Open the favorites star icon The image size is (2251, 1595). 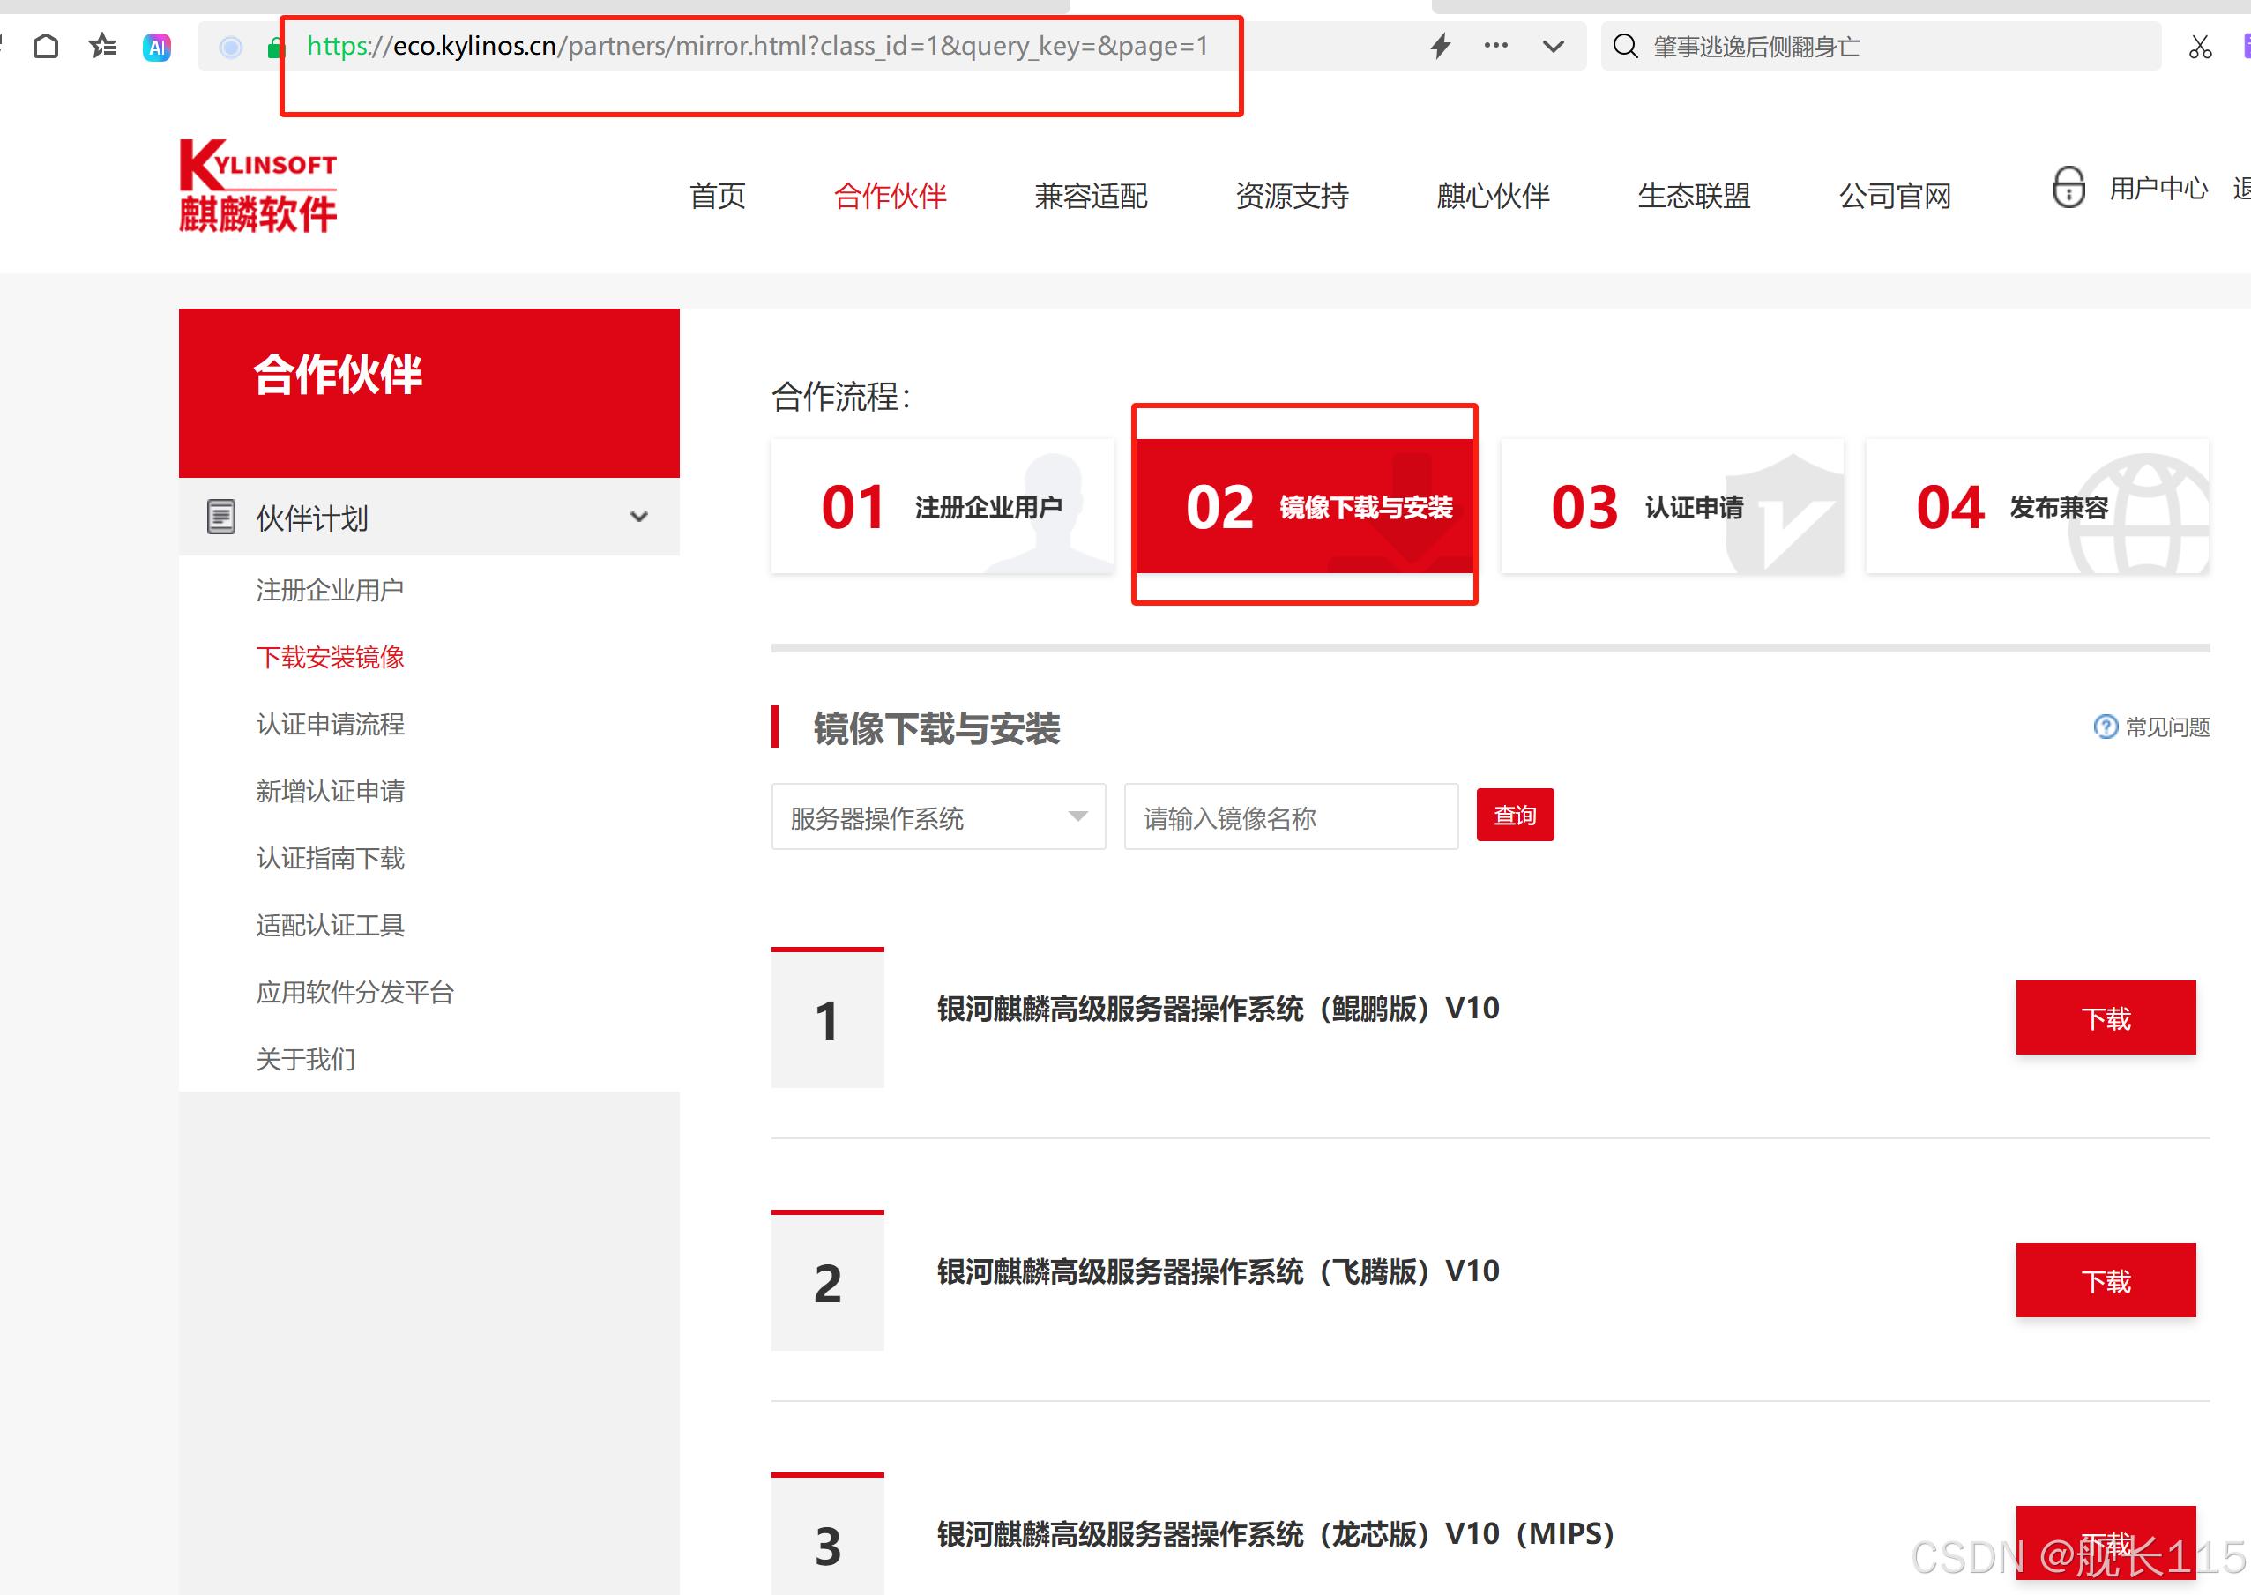click(102, 46)
